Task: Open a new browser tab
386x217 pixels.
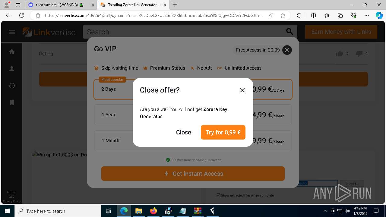Action: [175, 5]
